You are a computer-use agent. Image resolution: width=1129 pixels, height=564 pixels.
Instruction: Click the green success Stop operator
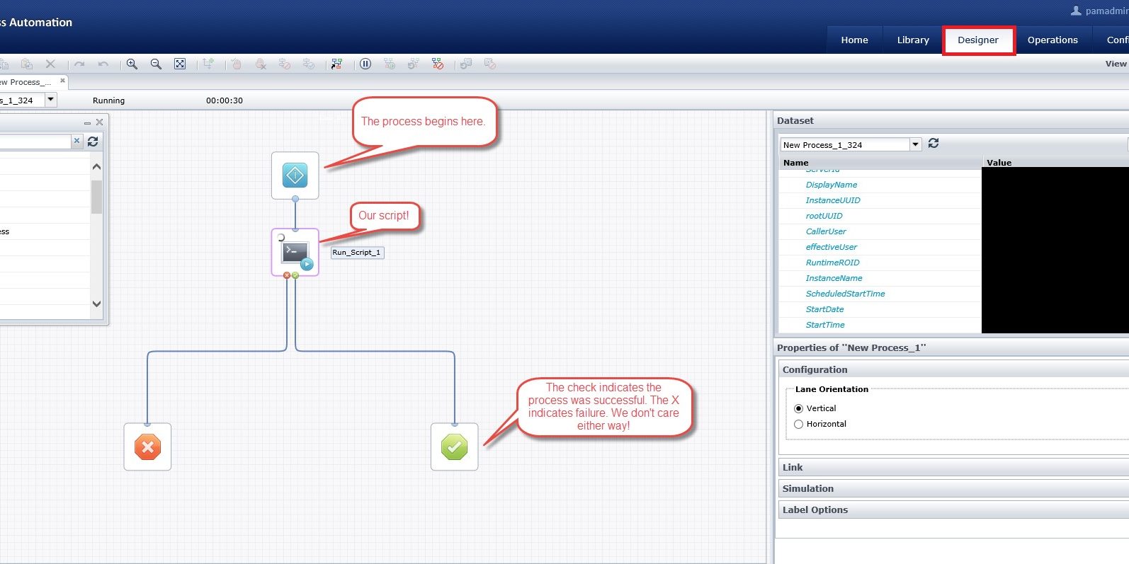454,447
